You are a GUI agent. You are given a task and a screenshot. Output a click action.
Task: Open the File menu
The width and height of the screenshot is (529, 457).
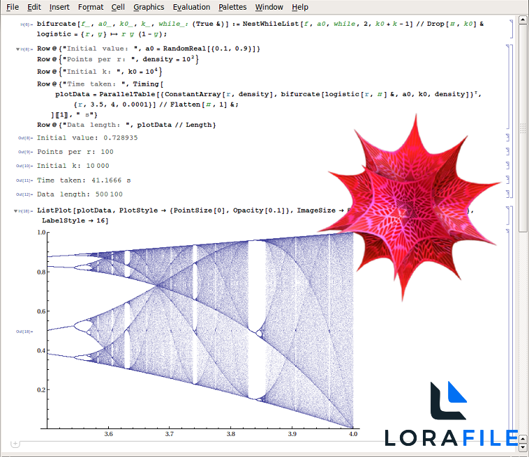click(x=13, y=7)
